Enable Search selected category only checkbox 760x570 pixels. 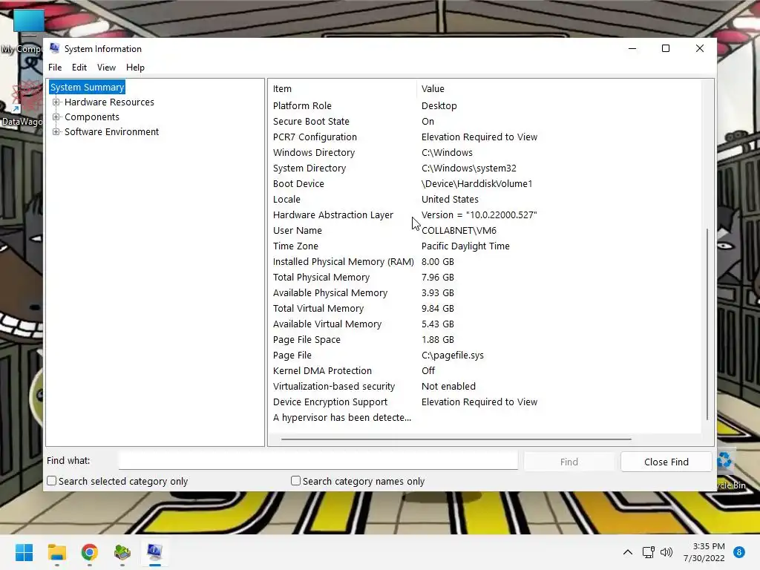[51, 481]
